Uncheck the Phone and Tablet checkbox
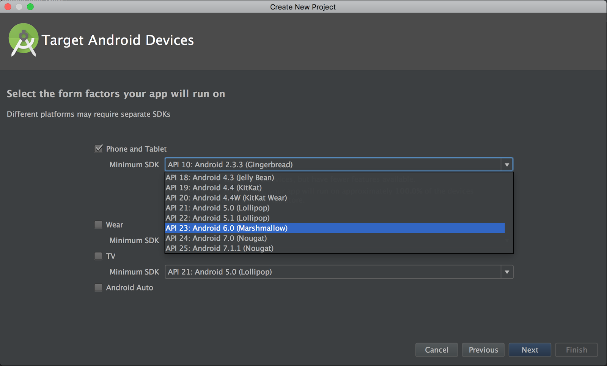Image resolution: width=607 pixels, height=366 pixels. tap(99, 149)
